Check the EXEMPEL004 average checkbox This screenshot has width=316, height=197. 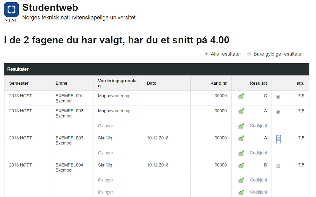(x=278, y=166)
